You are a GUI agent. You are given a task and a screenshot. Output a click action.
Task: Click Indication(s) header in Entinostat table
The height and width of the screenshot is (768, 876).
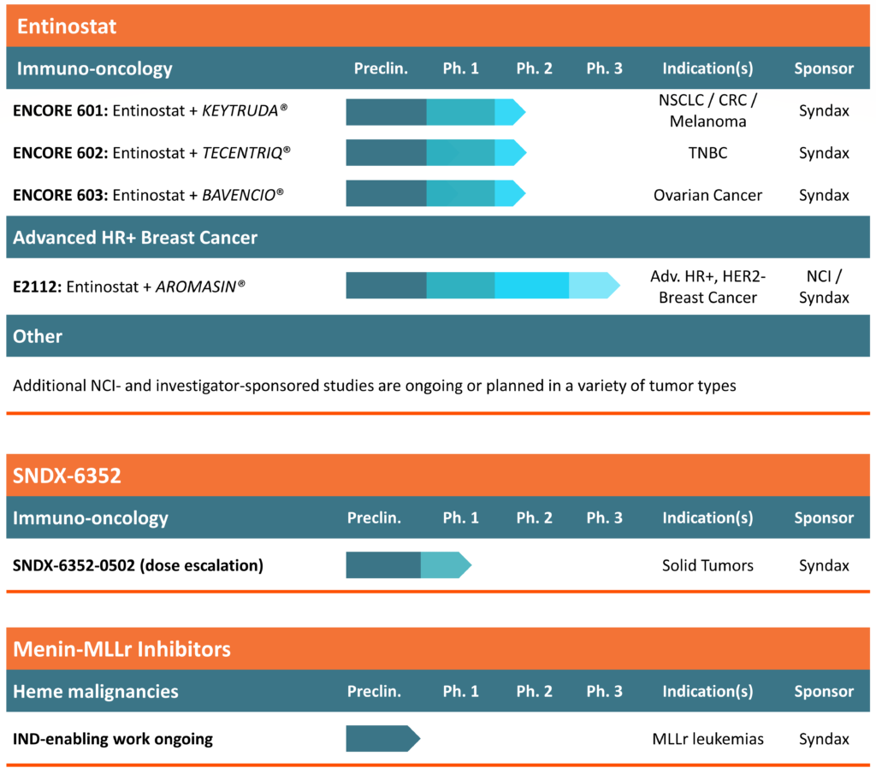pos(707,68)
